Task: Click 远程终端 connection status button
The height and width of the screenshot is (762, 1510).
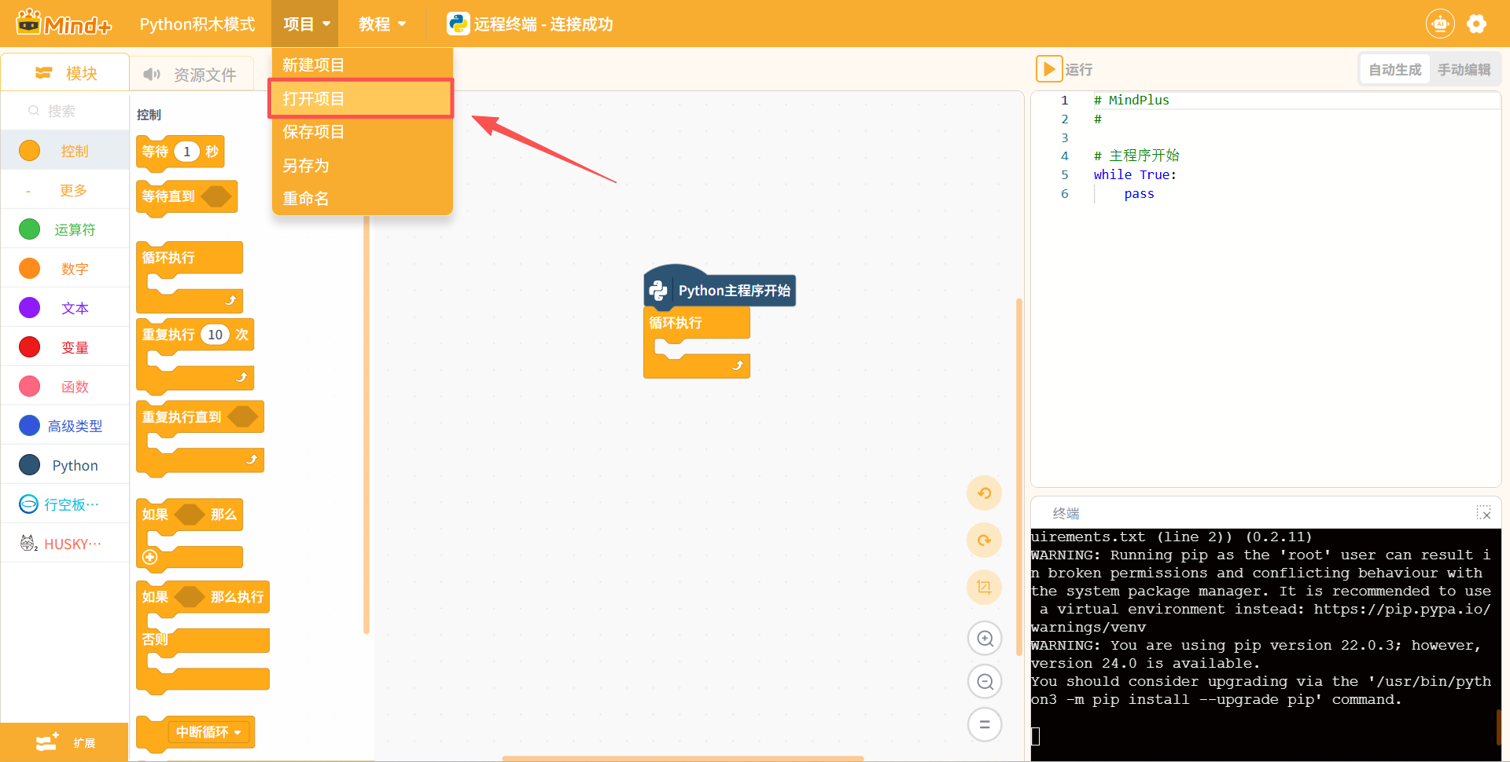Action: [530, 24]
